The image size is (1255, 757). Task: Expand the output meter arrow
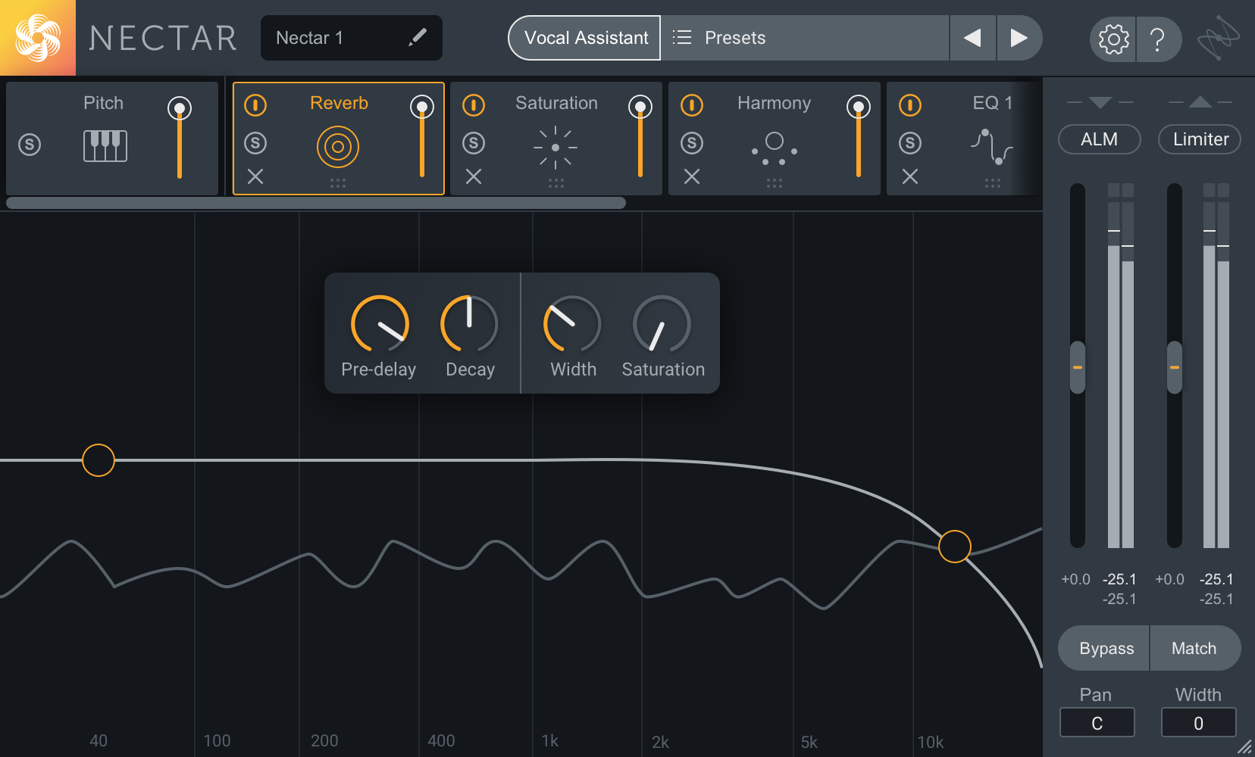(x=1200, y=102)
